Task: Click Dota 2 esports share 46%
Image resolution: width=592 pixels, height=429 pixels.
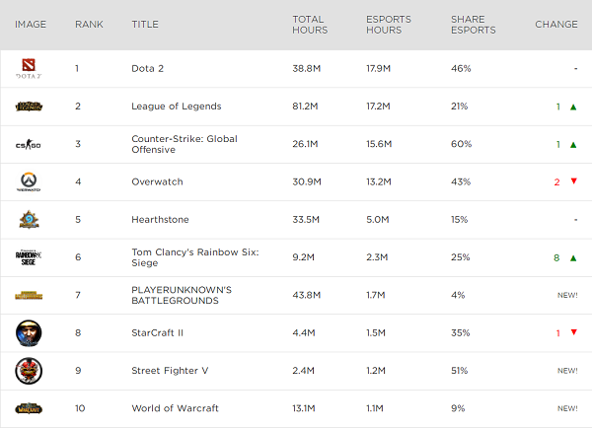Action: [x=461, y=69]
